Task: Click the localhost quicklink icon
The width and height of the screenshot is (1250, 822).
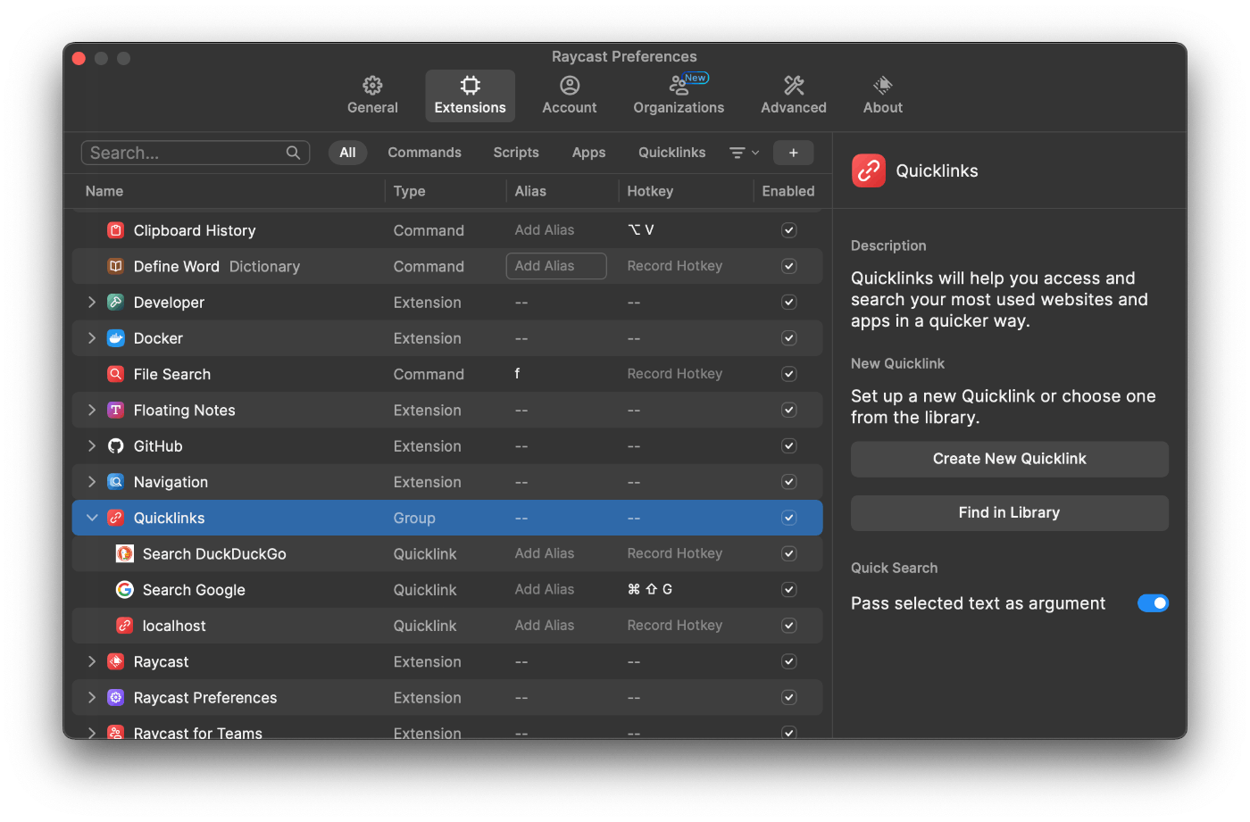Action: [x=125, y=626]
